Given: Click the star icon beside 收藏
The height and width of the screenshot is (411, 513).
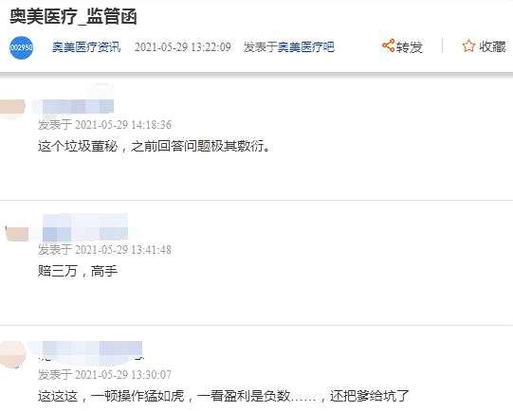Looking at the screenshot, I should [468, 46].
